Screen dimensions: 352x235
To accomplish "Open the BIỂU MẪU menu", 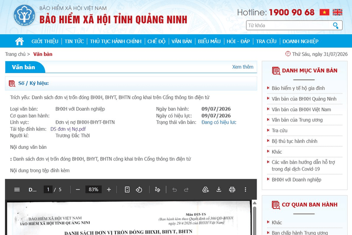I will click(209, 42).
